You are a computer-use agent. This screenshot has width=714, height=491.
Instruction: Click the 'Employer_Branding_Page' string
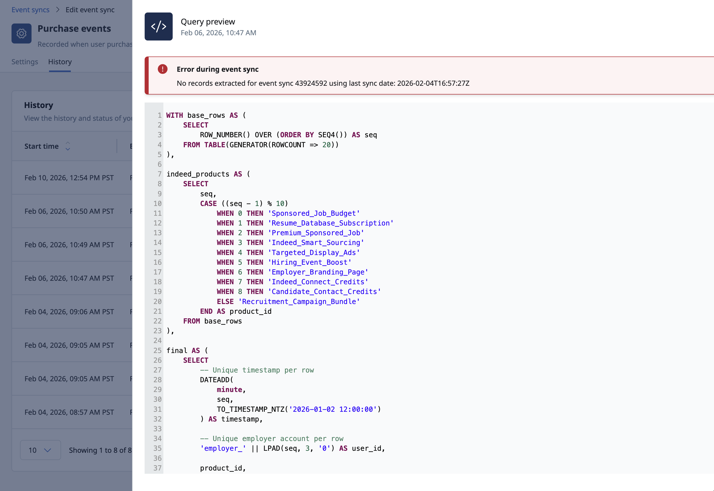[318, 272]
